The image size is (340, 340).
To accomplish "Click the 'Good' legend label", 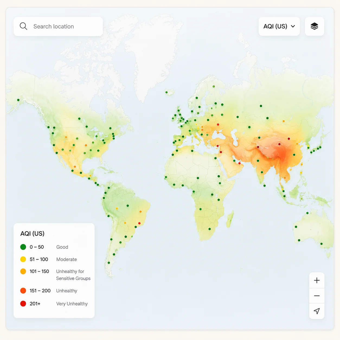I will [62, 247].
